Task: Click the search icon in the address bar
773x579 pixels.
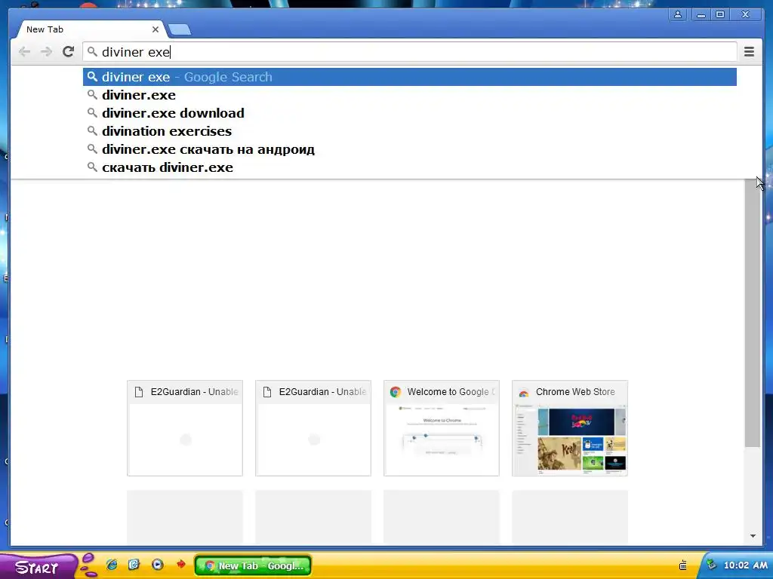Action: (x=92, y=51)
